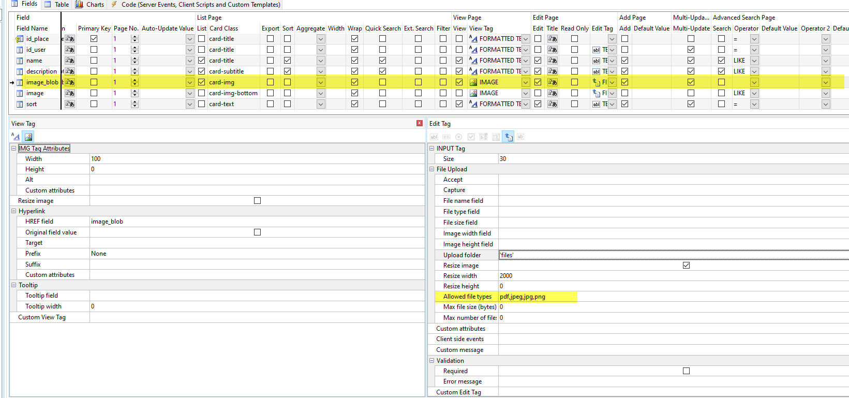Collapse the IMG Tag Attributes section

pyautogui.click(x=14, y=148)
